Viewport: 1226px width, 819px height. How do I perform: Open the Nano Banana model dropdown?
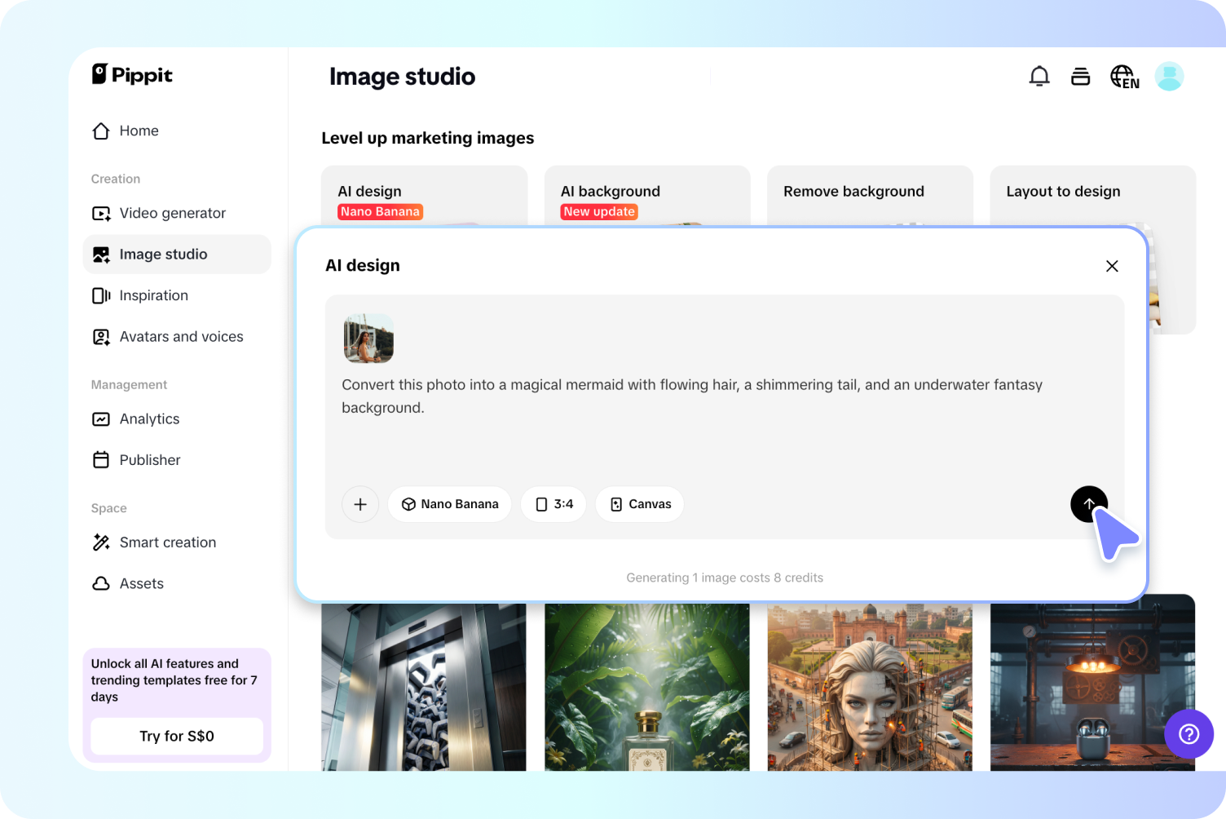[450, 504]
